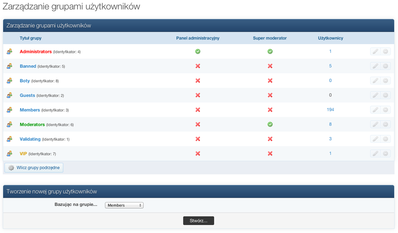Open the Administrators group link
The width and height of the screenshot is (398, 233).
[x=36, y=52]
